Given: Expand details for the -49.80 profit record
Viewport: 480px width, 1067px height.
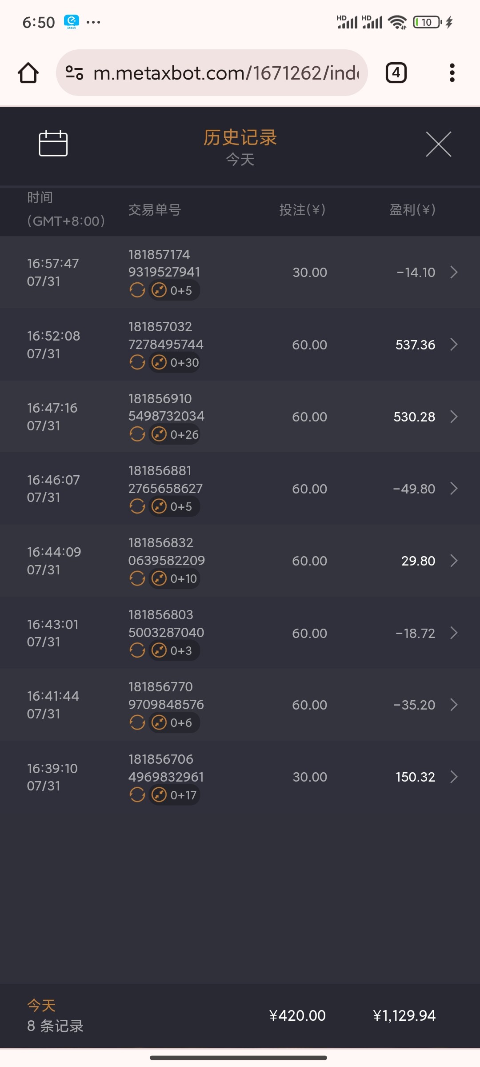Looking at the screenshot, I should (x=454, y=489).
